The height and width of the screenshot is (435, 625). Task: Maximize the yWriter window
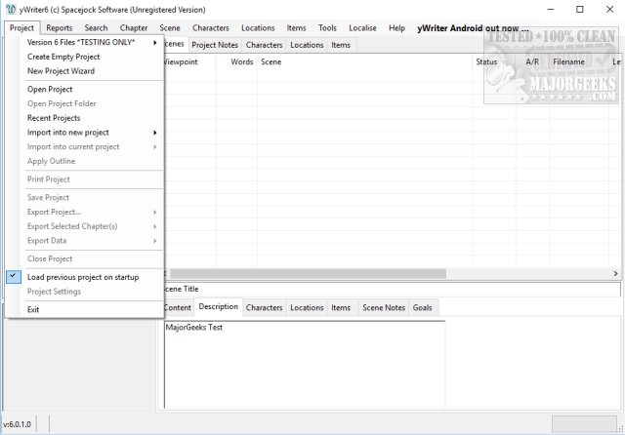click(580, 10)
